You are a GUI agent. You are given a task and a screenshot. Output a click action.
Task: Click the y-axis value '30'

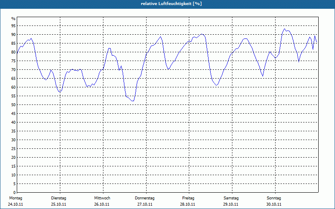click(13, 140)
